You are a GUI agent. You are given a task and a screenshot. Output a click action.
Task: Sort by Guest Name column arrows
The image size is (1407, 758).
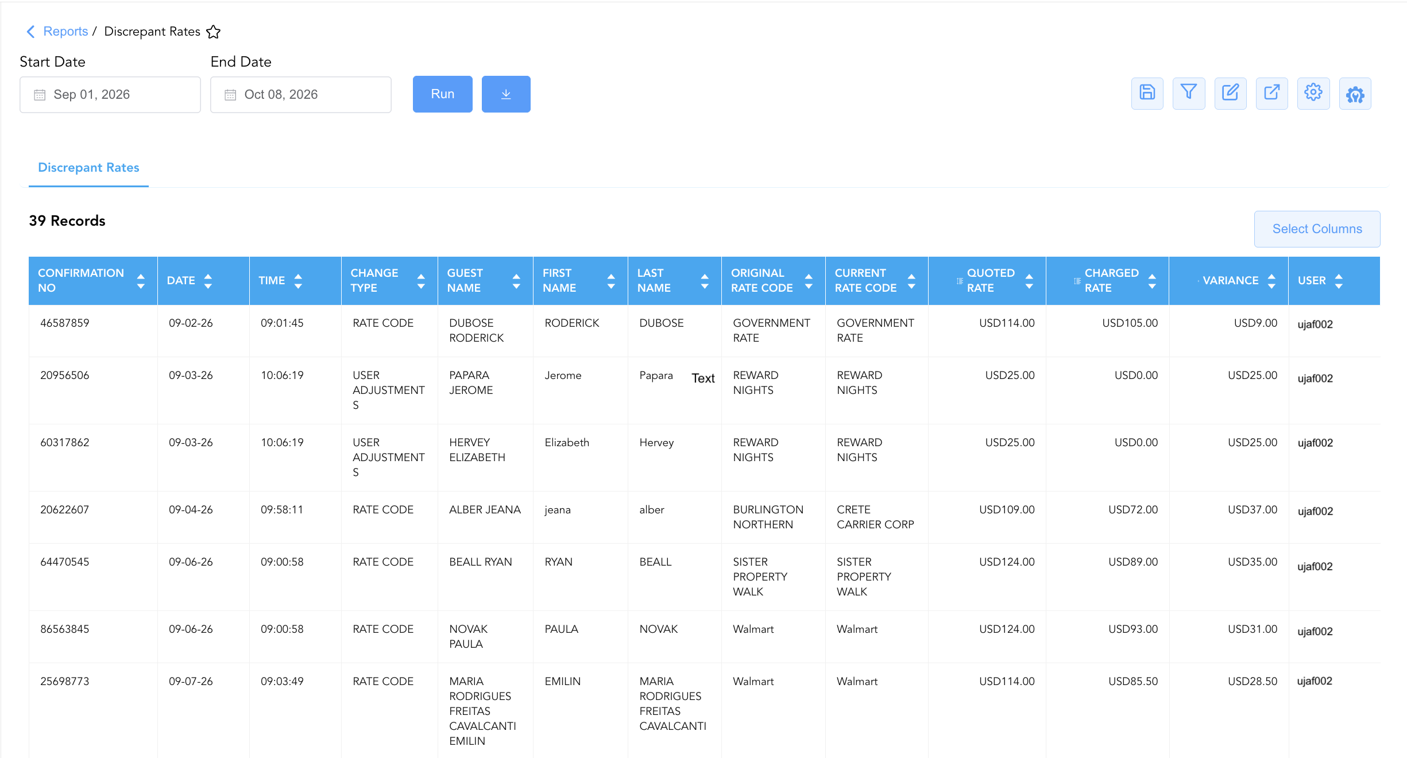516,281
